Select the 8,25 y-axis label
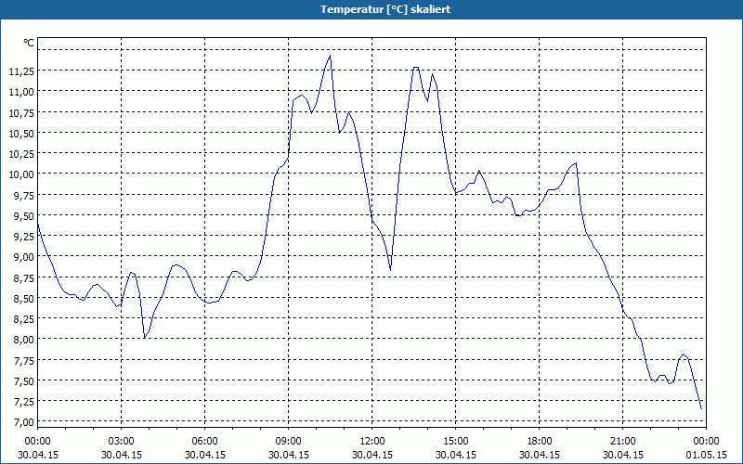This screenshot has height=464, width=743. click(24, 319)
